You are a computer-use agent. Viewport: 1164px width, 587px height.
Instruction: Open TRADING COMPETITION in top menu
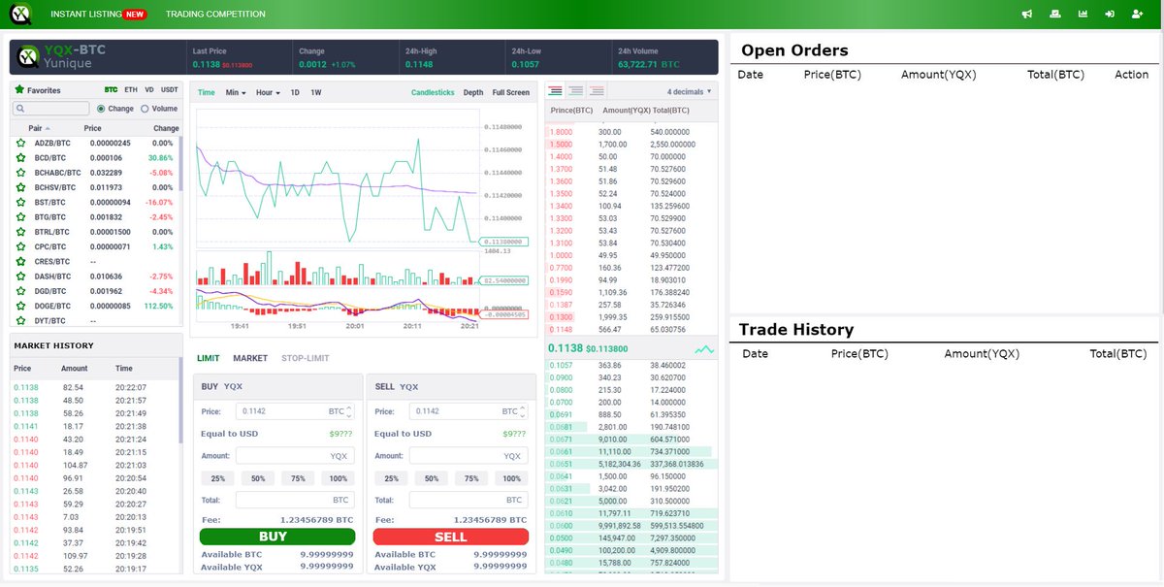coord(215,15)
